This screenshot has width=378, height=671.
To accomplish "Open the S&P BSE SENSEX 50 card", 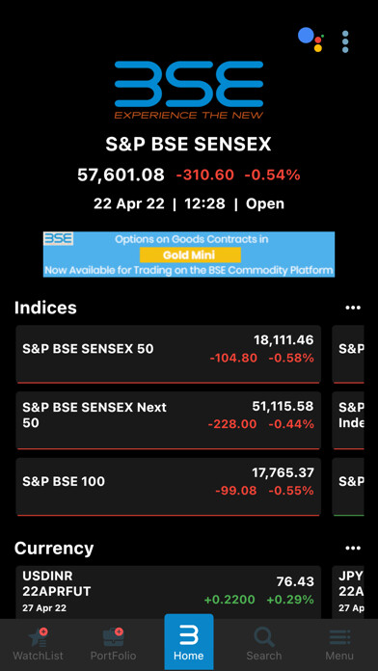I will pyautogui.click(x=168, y=354).
